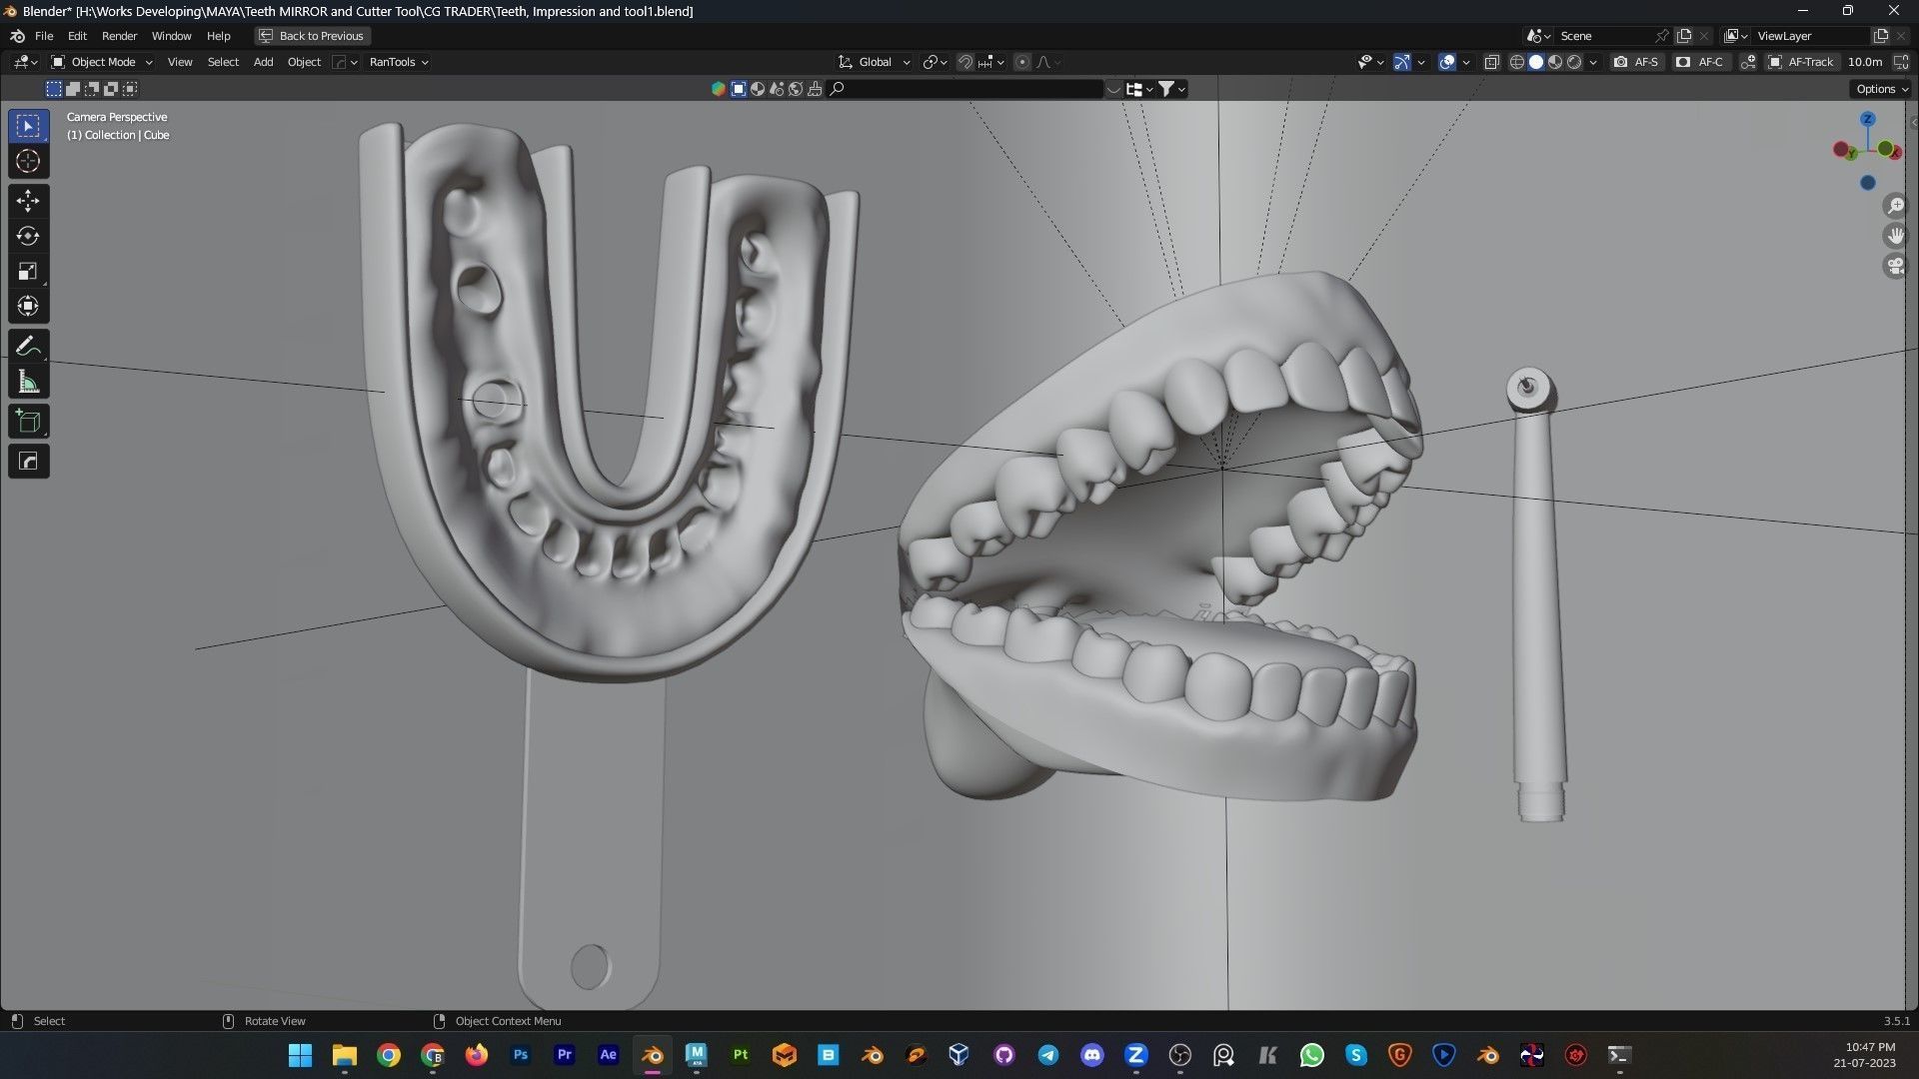Switch to material preview shading
1919x1079 pixels.
point(1555,62)
